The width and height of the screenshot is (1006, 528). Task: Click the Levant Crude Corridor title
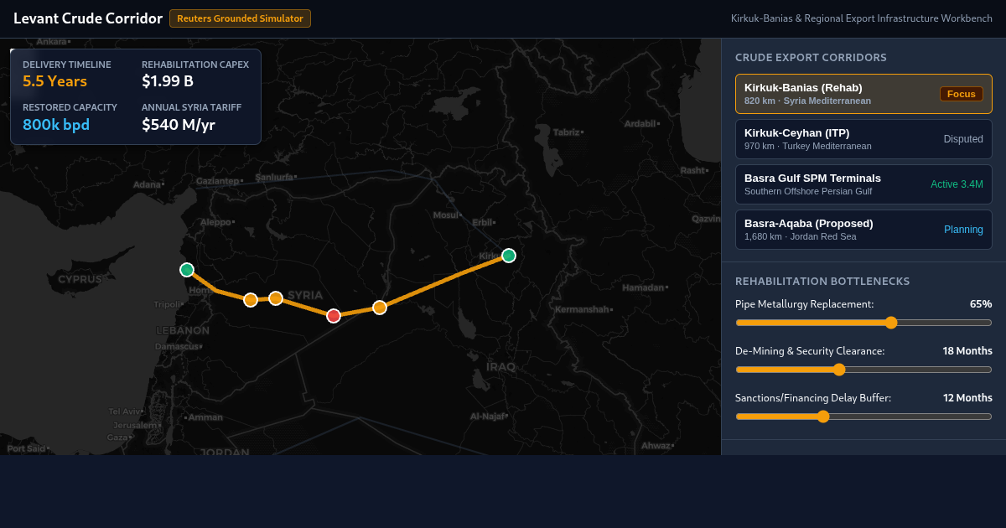click(88, 18)
